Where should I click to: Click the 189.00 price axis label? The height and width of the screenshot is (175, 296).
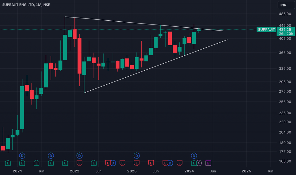coord(285,143)
